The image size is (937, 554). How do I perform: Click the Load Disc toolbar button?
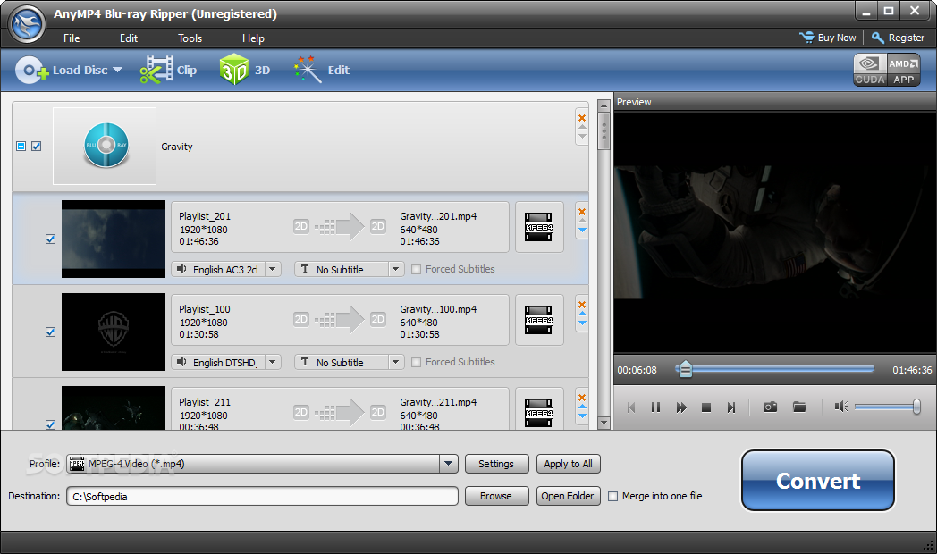(x=62, y=71)
